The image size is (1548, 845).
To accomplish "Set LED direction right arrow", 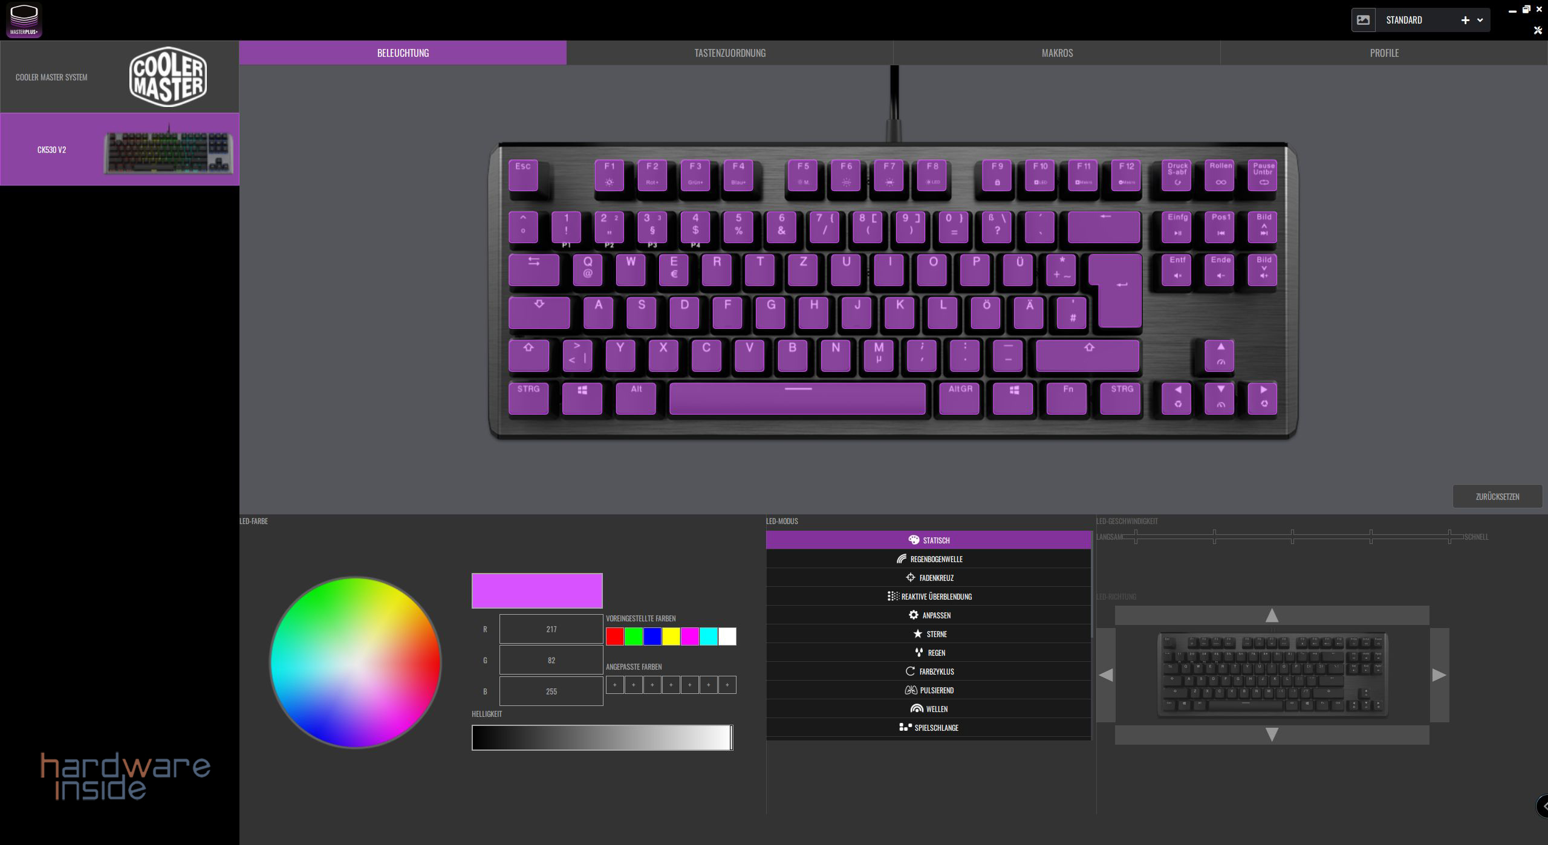I will 1439,675.
